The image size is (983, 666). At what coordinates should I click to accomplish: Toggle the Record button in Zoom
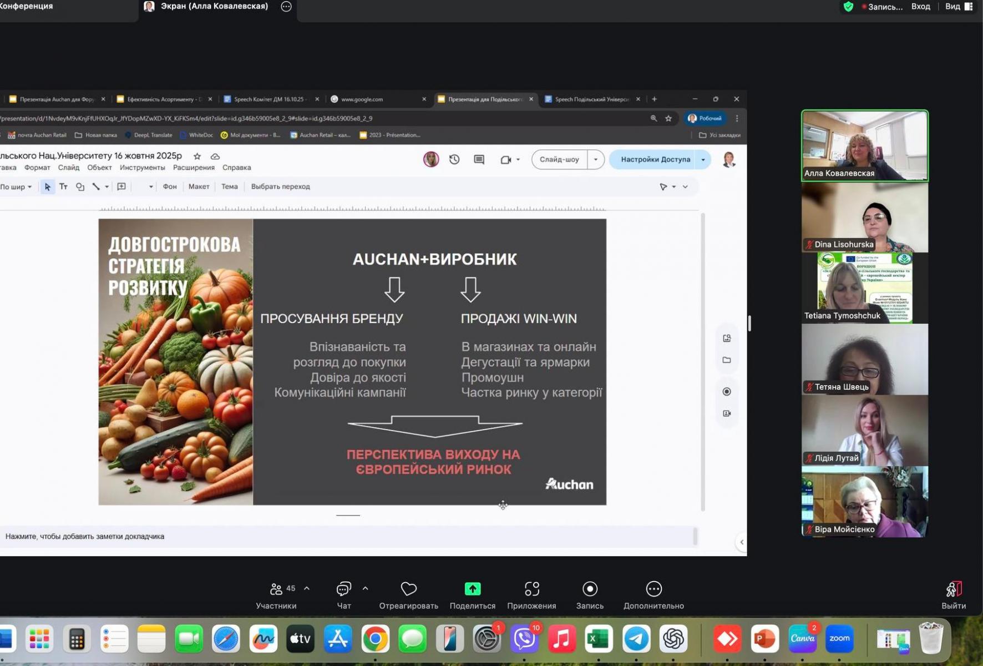click(x=590, y=589)
